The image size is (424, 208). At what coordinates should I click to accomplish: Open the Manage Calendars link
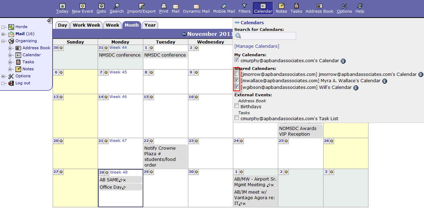(x=256, y=46)
